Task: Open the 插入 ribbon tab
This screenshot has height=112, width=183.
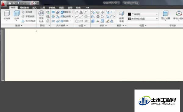Action: (34, 8)
